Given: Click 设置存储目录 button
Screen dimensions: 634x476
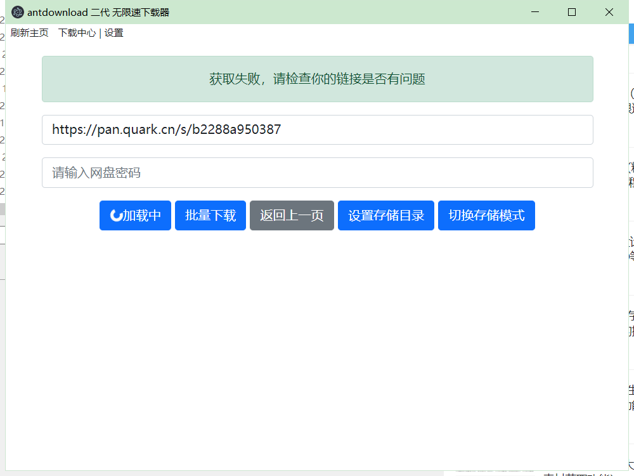Looking at the screenshot, I should point(386,215).
